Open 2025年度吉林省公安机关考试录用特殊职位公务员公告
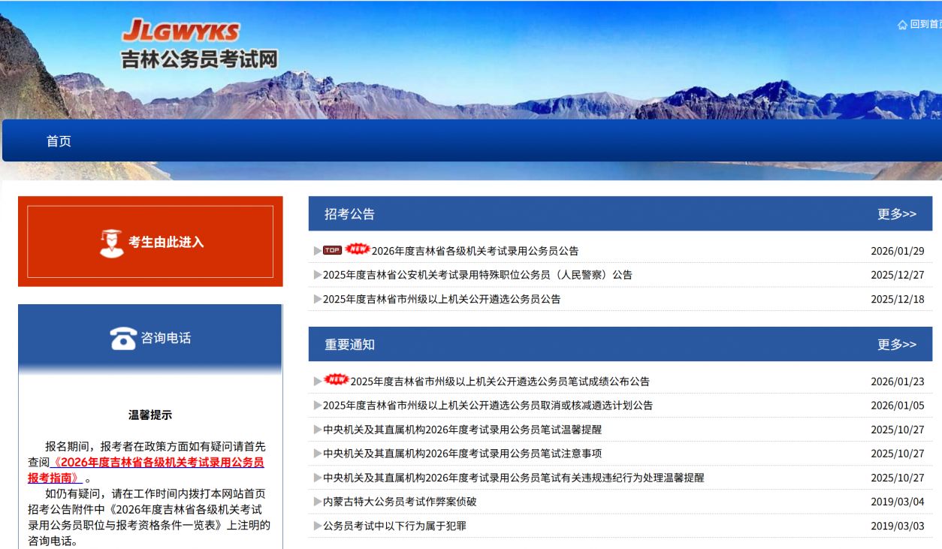942x549 pixels. [x=478, y=275]
